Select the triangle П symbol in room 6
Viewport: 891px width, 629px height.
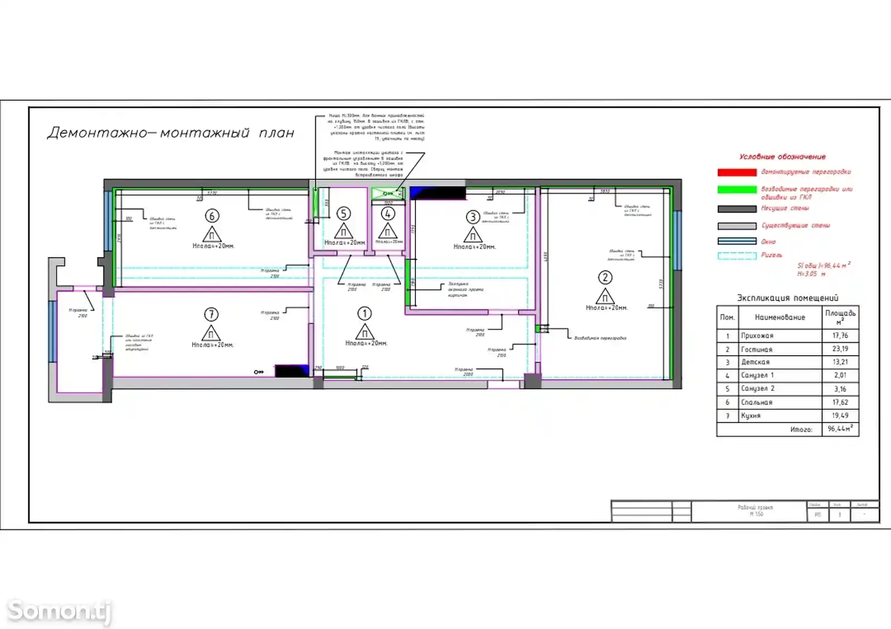pyautogui.click(x=212, y=234)
